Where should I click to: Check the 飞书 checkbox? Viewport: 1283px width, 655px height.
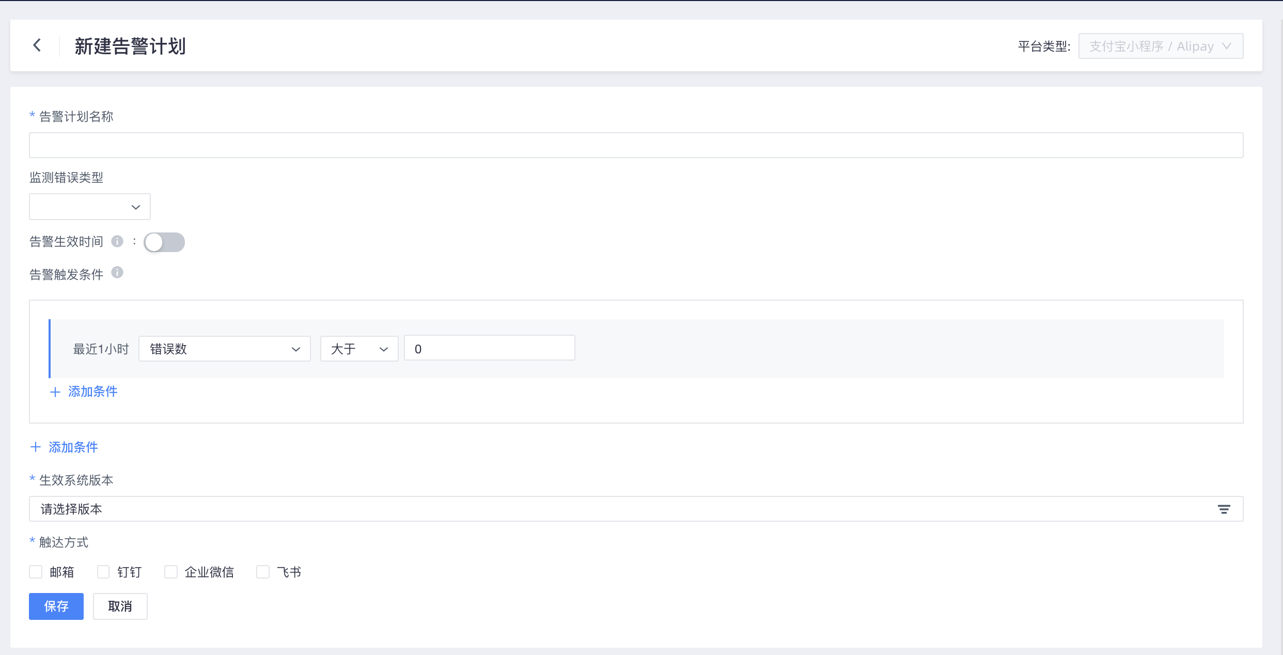263,572
